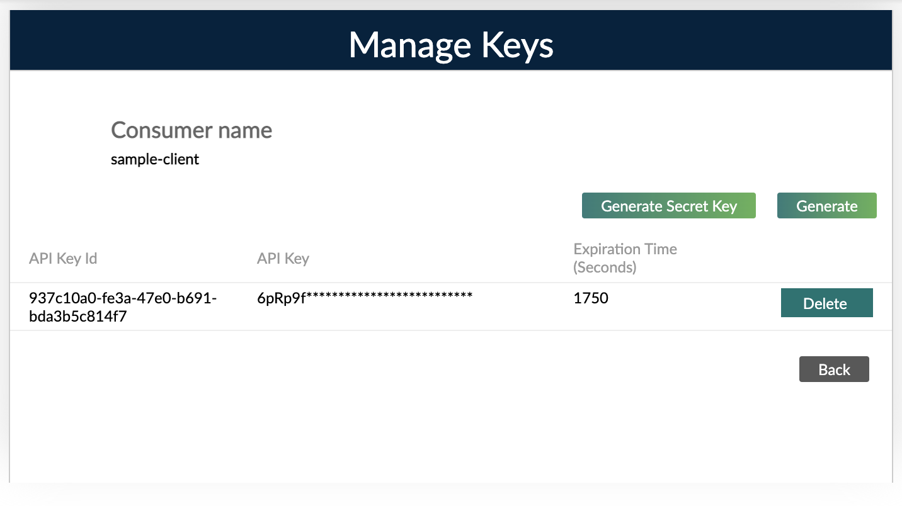Screen dimensions: 902x506
Task: Click Generate Secret Key for sample-client
Action: point(668,205)
